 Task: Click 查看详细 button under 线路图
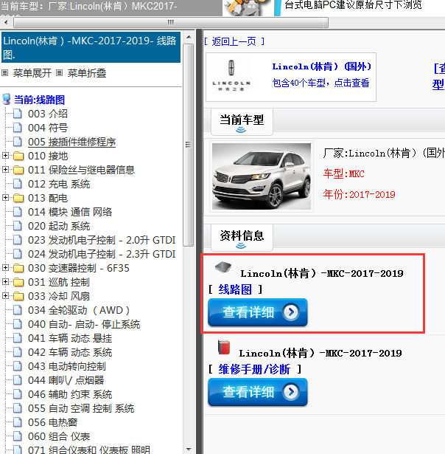pyautogui.click(x=257, y=312)
